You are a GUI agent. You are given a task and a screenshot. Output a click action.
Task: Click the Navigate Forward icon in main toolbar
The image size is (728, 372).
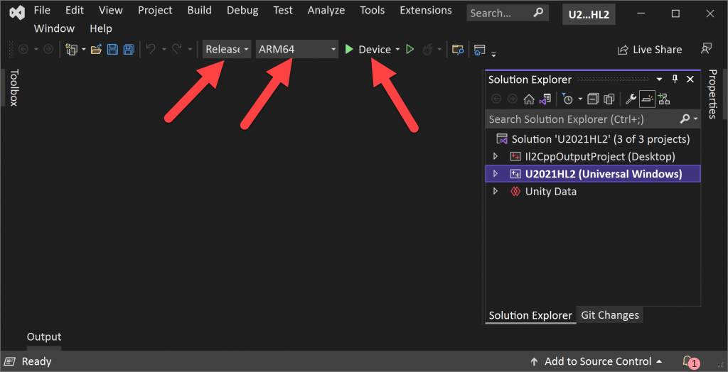point(48,49)
